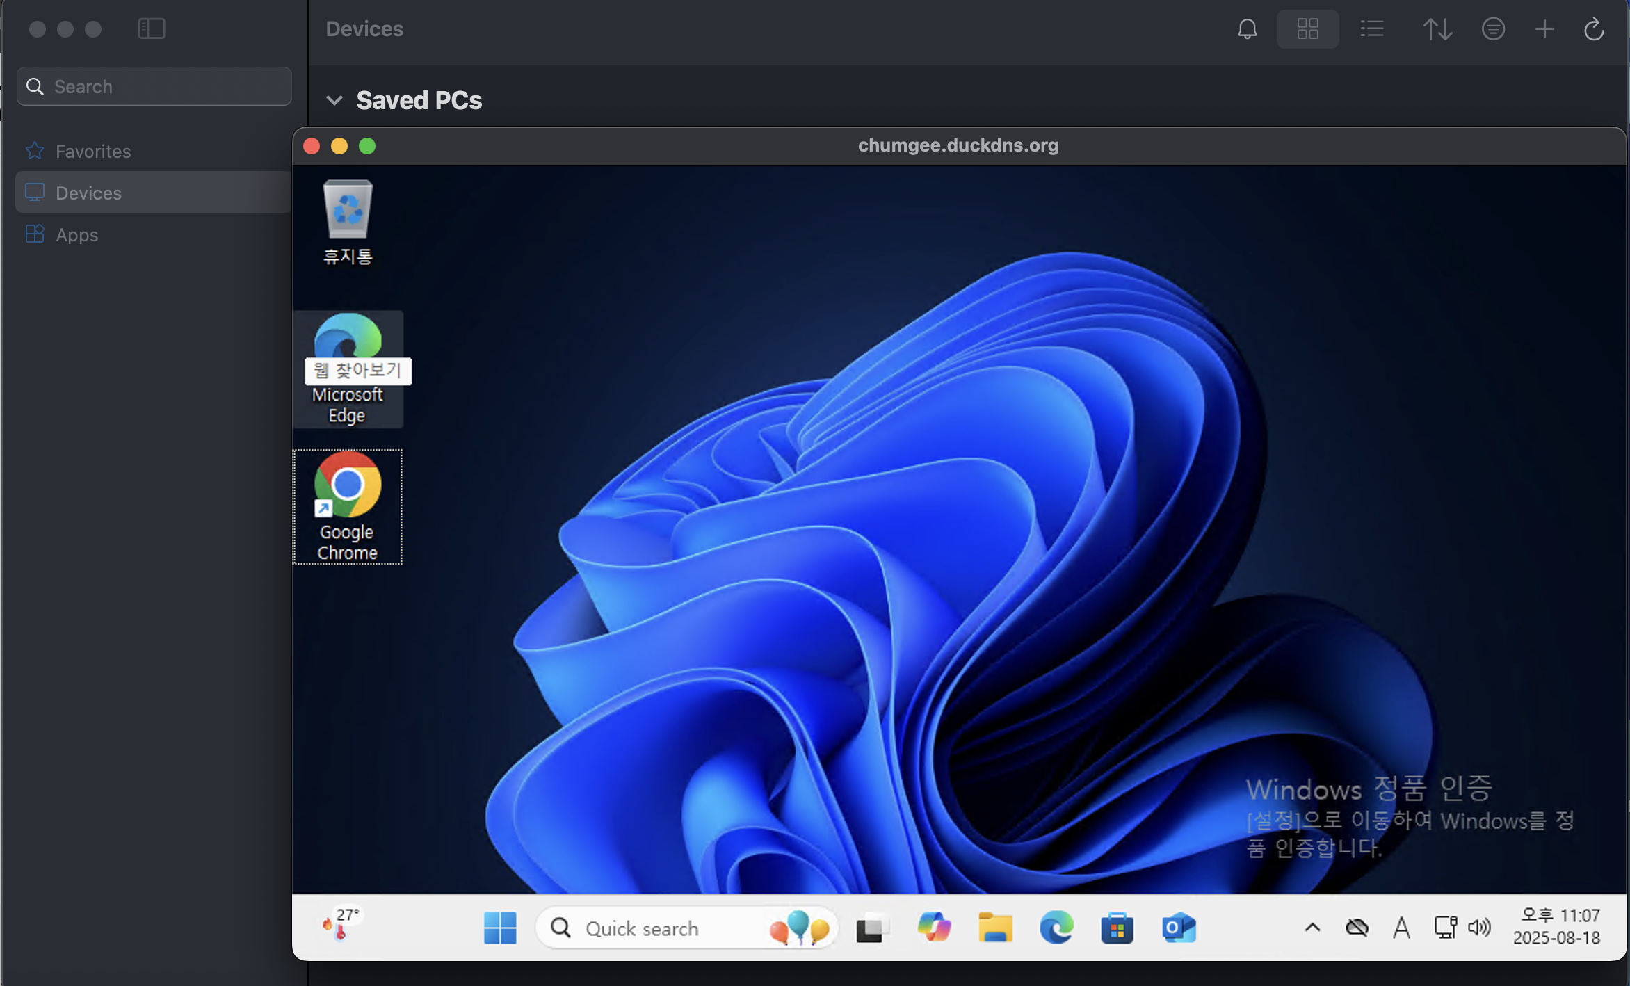Click the plus icon to add PC
Viewport: 1630px width, 986px height.
pyautogui.click(x=1544, y=29)
